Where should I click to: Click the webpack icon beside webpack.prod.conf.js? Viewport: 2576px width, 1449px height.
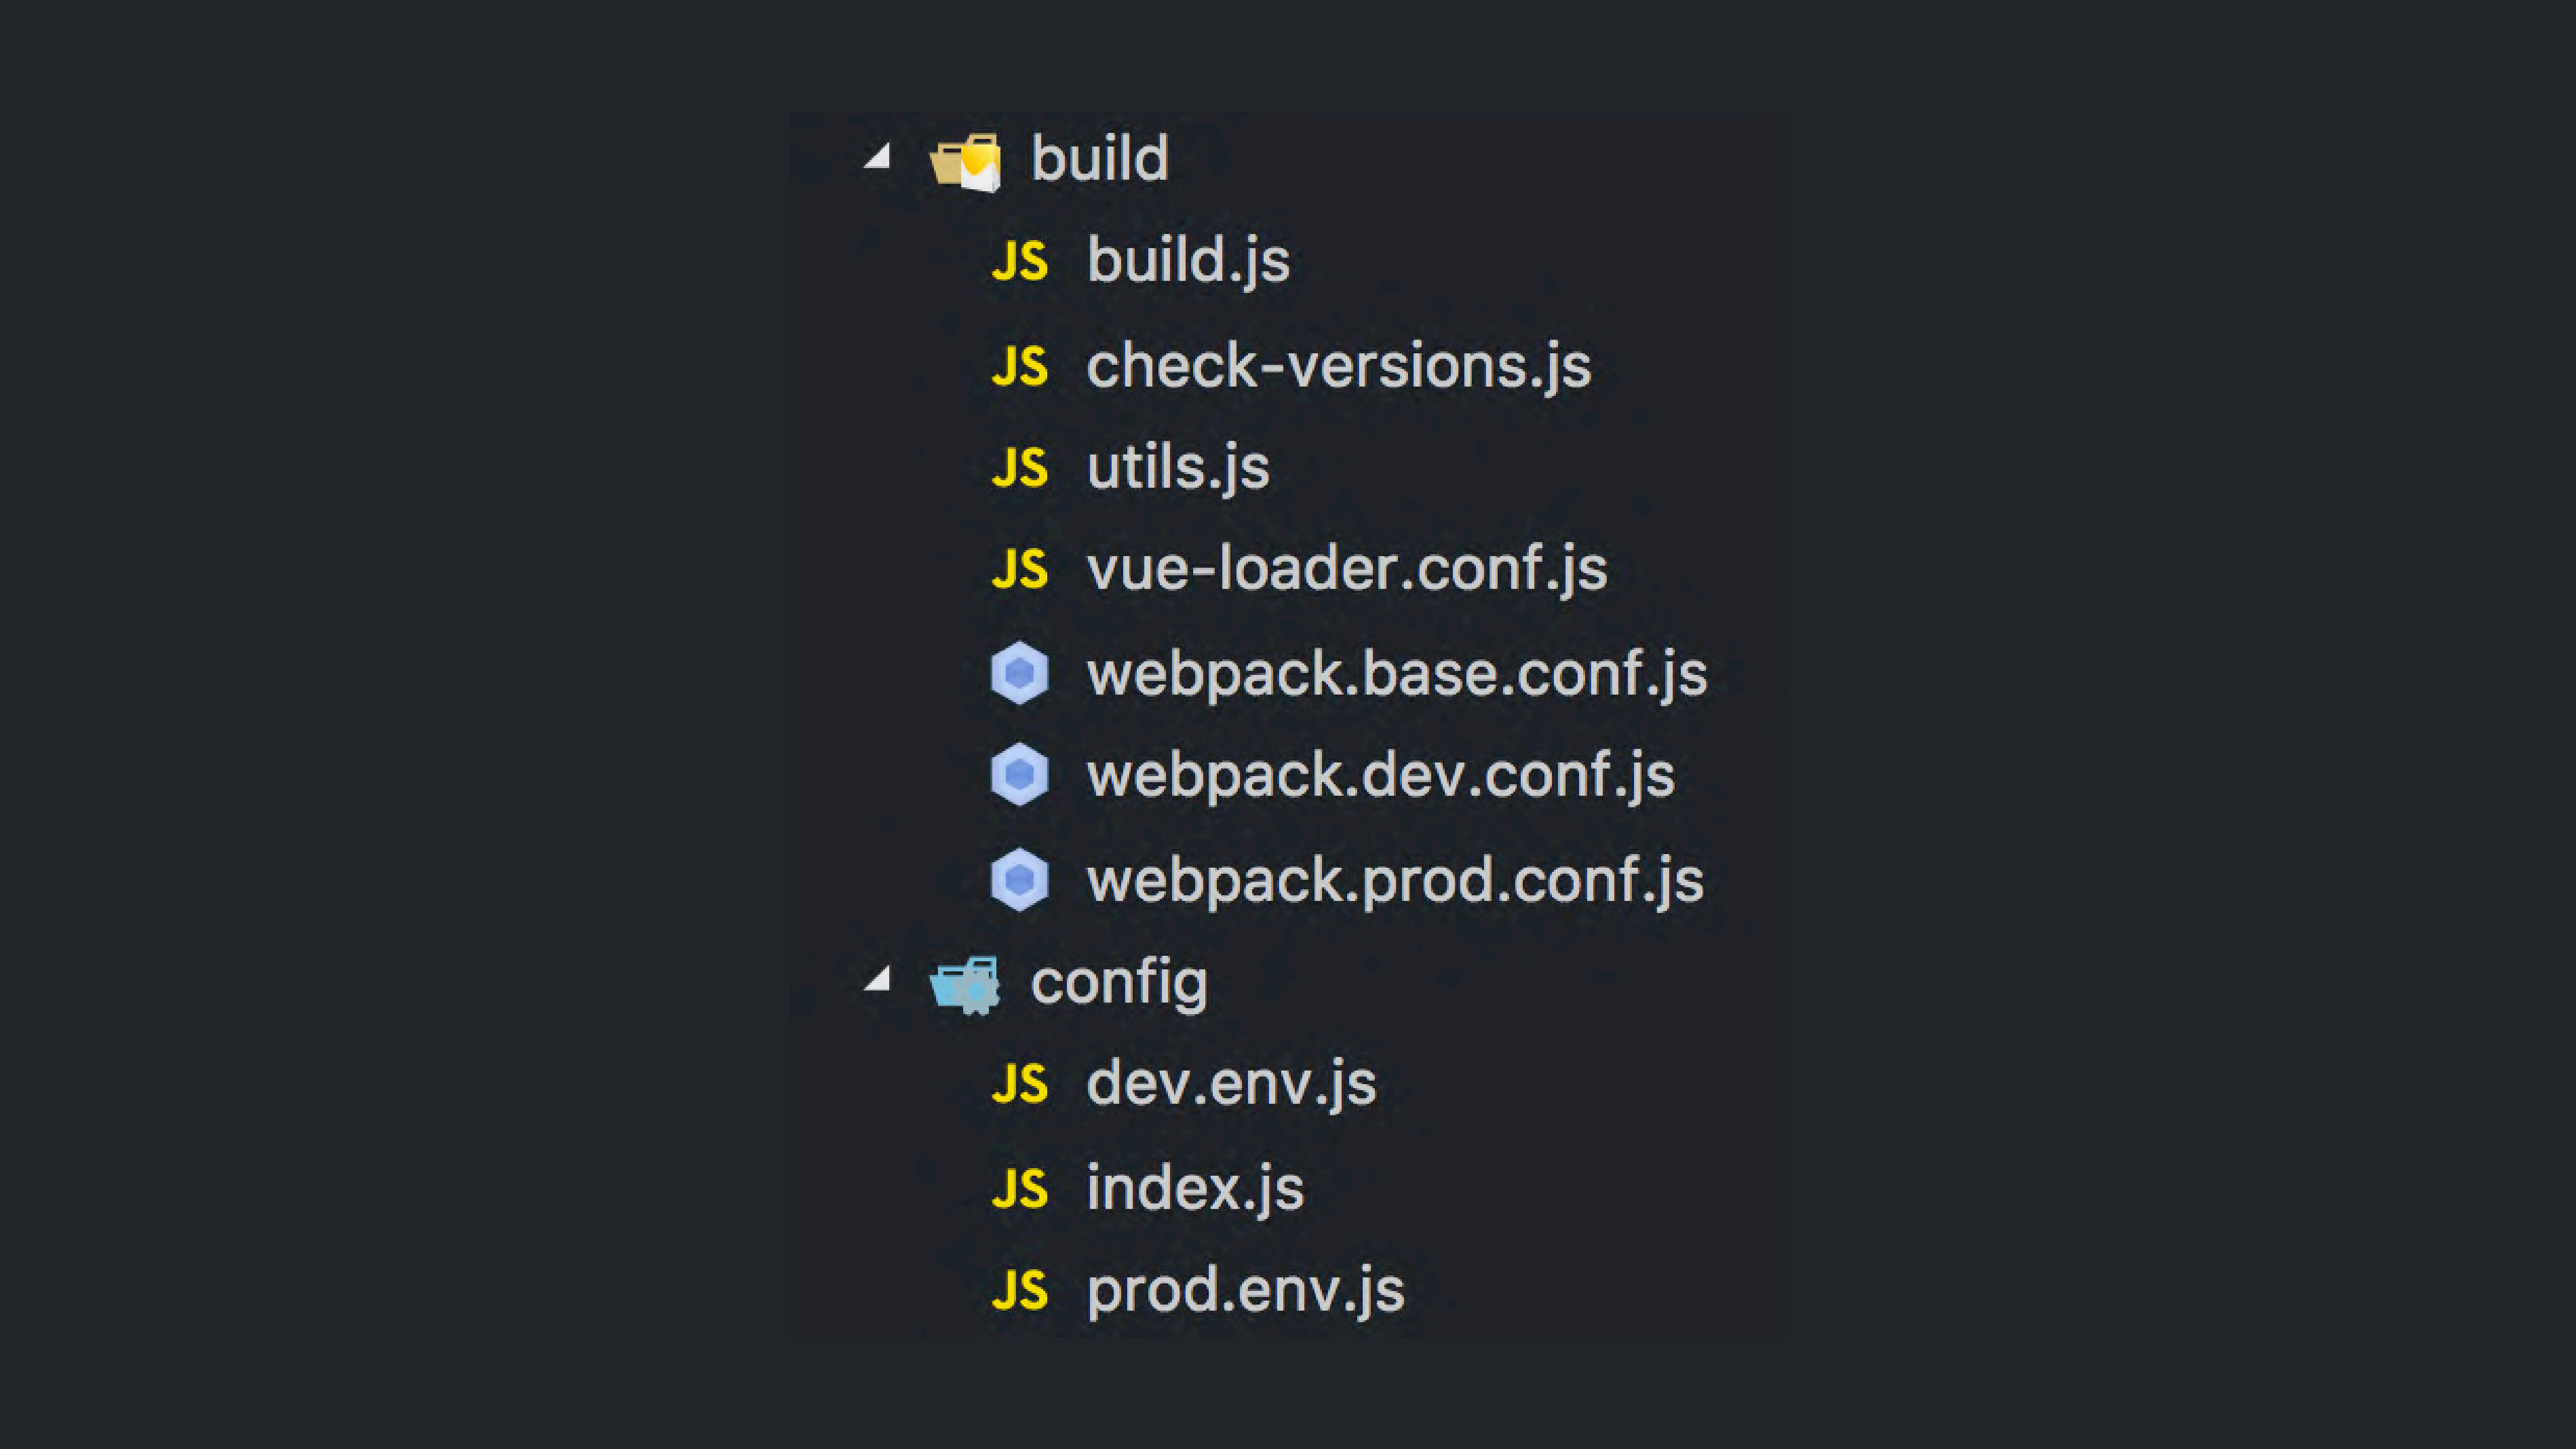1019,880
